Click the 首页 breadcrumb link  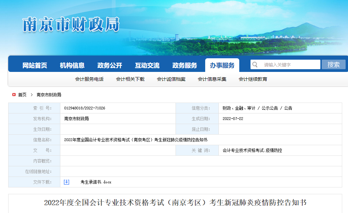pos(22,95)
